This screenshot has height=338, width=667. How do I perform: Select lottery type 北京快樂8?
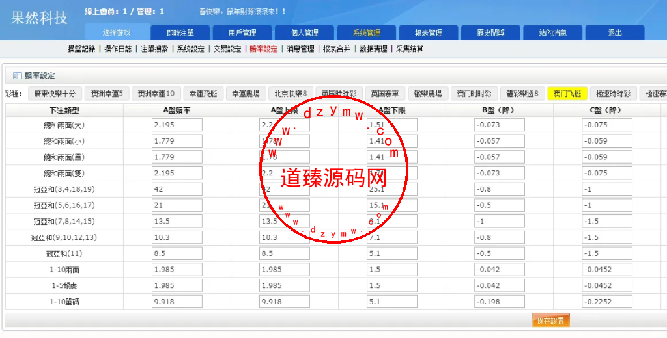pyautogui.click(x=291, y=94)
